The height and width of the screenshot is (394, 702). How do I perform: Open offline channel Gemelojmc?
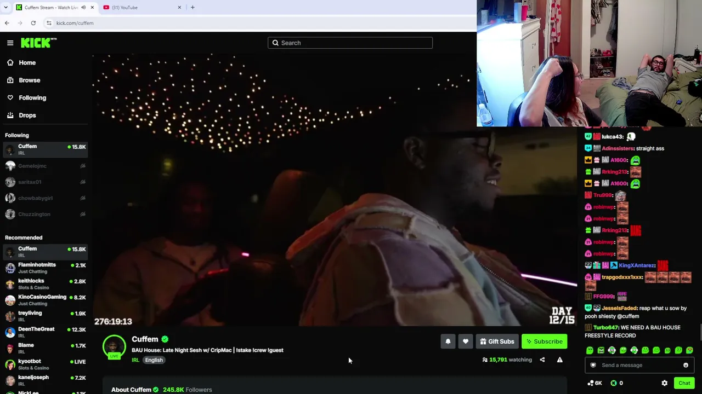click(45, 166)
